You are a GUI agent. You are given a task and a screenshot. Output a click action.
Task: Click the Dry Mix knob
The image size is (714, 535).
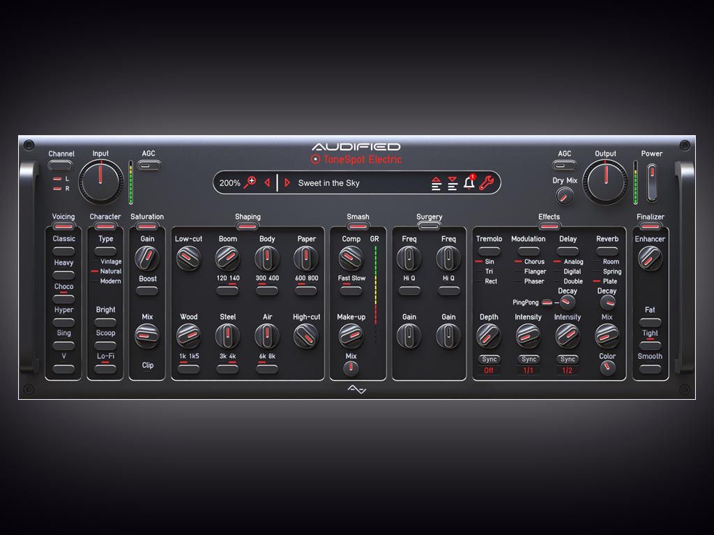click(565, 196)
